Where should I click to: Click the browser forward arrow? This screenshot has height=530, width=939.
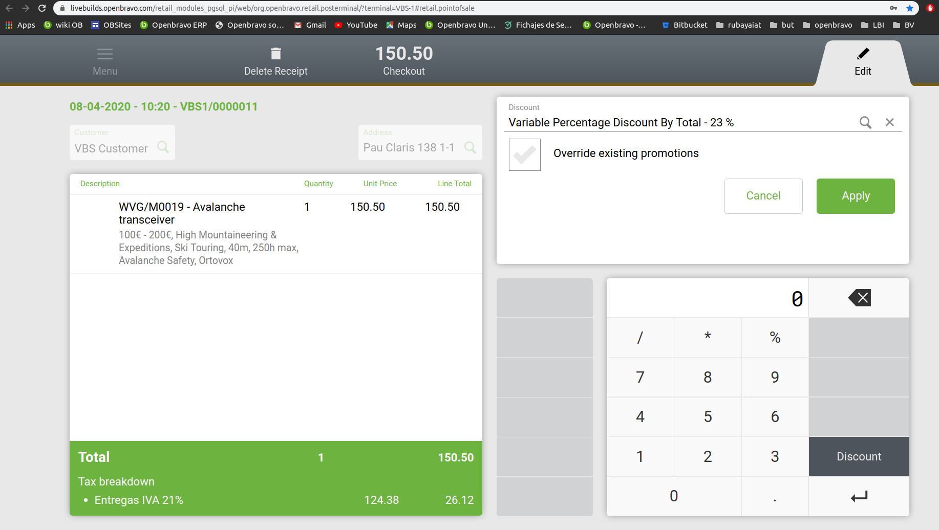click(x=26, y=8)
